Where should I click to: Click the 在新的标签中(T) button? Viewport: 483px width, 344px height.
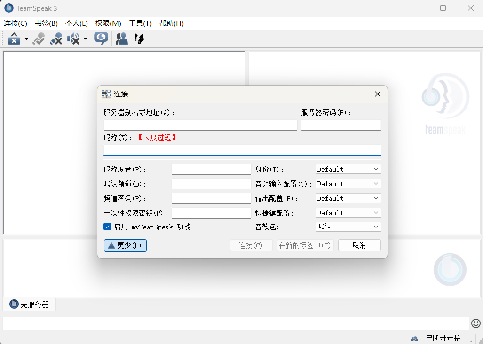tap(305, 245)
